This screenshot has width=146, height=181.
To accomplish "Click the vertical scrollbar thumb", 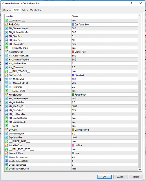I will (x=140, y=124).
